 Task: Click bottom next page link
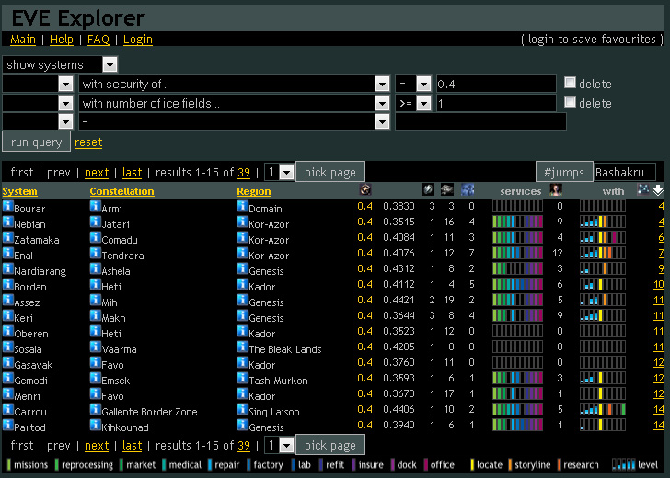97,446
